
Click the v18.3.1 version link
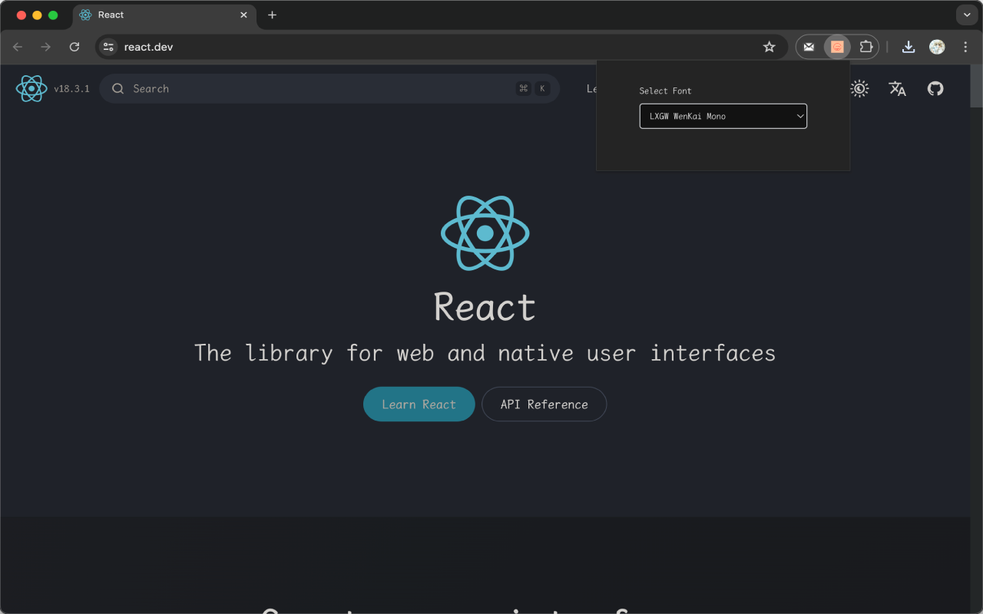71,88
